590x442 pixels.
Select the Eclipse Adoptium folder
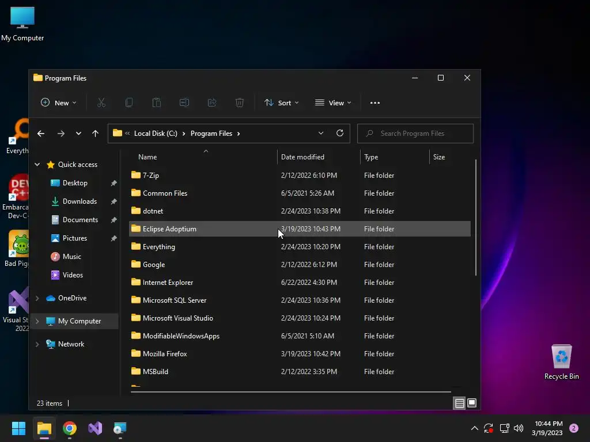(300, 229)
